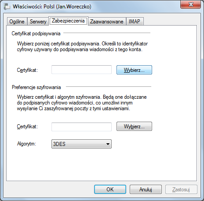
Task: Click the Algorytm label
Action: tap(26, 144)
